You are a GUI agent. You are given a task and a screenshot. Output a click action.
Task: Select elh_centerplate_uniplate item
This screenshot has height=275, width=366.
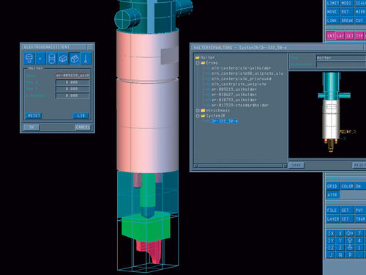pos(239,84)
